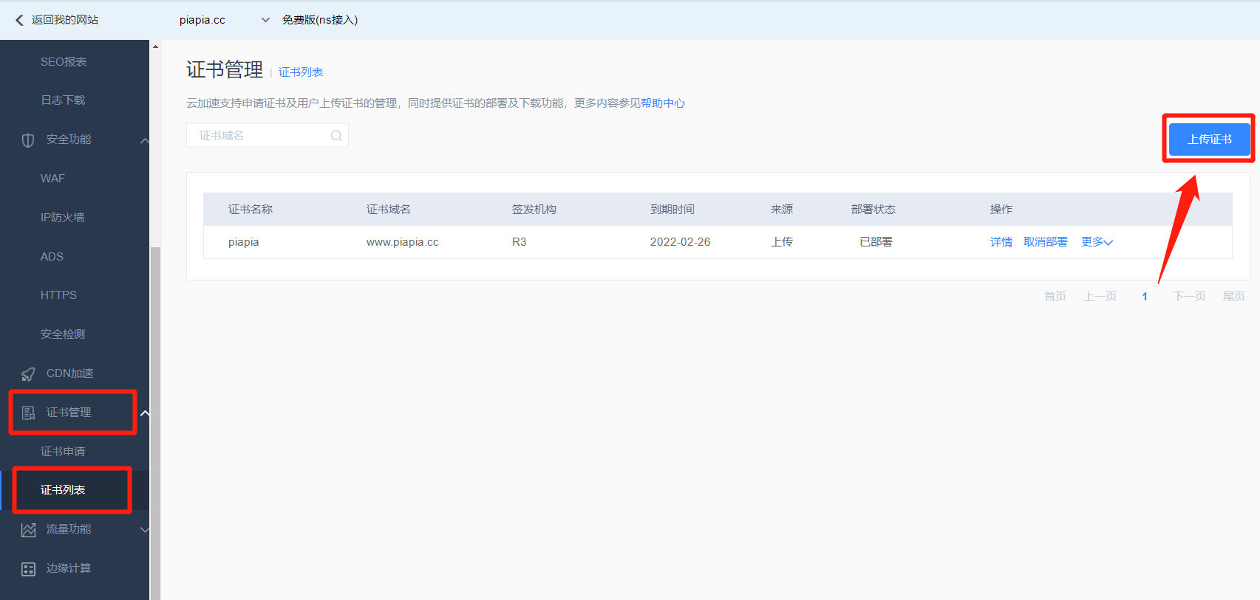Click the search magnifier in the domain field
1260x600 pixels.
tap(336, 136)
